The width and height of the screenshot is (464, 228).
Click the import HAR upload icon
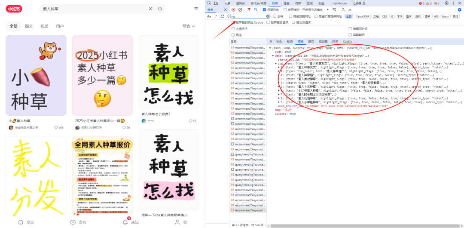[x=343, y=10]
